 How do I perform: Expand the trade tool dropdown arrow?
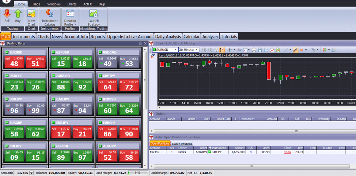317,50
